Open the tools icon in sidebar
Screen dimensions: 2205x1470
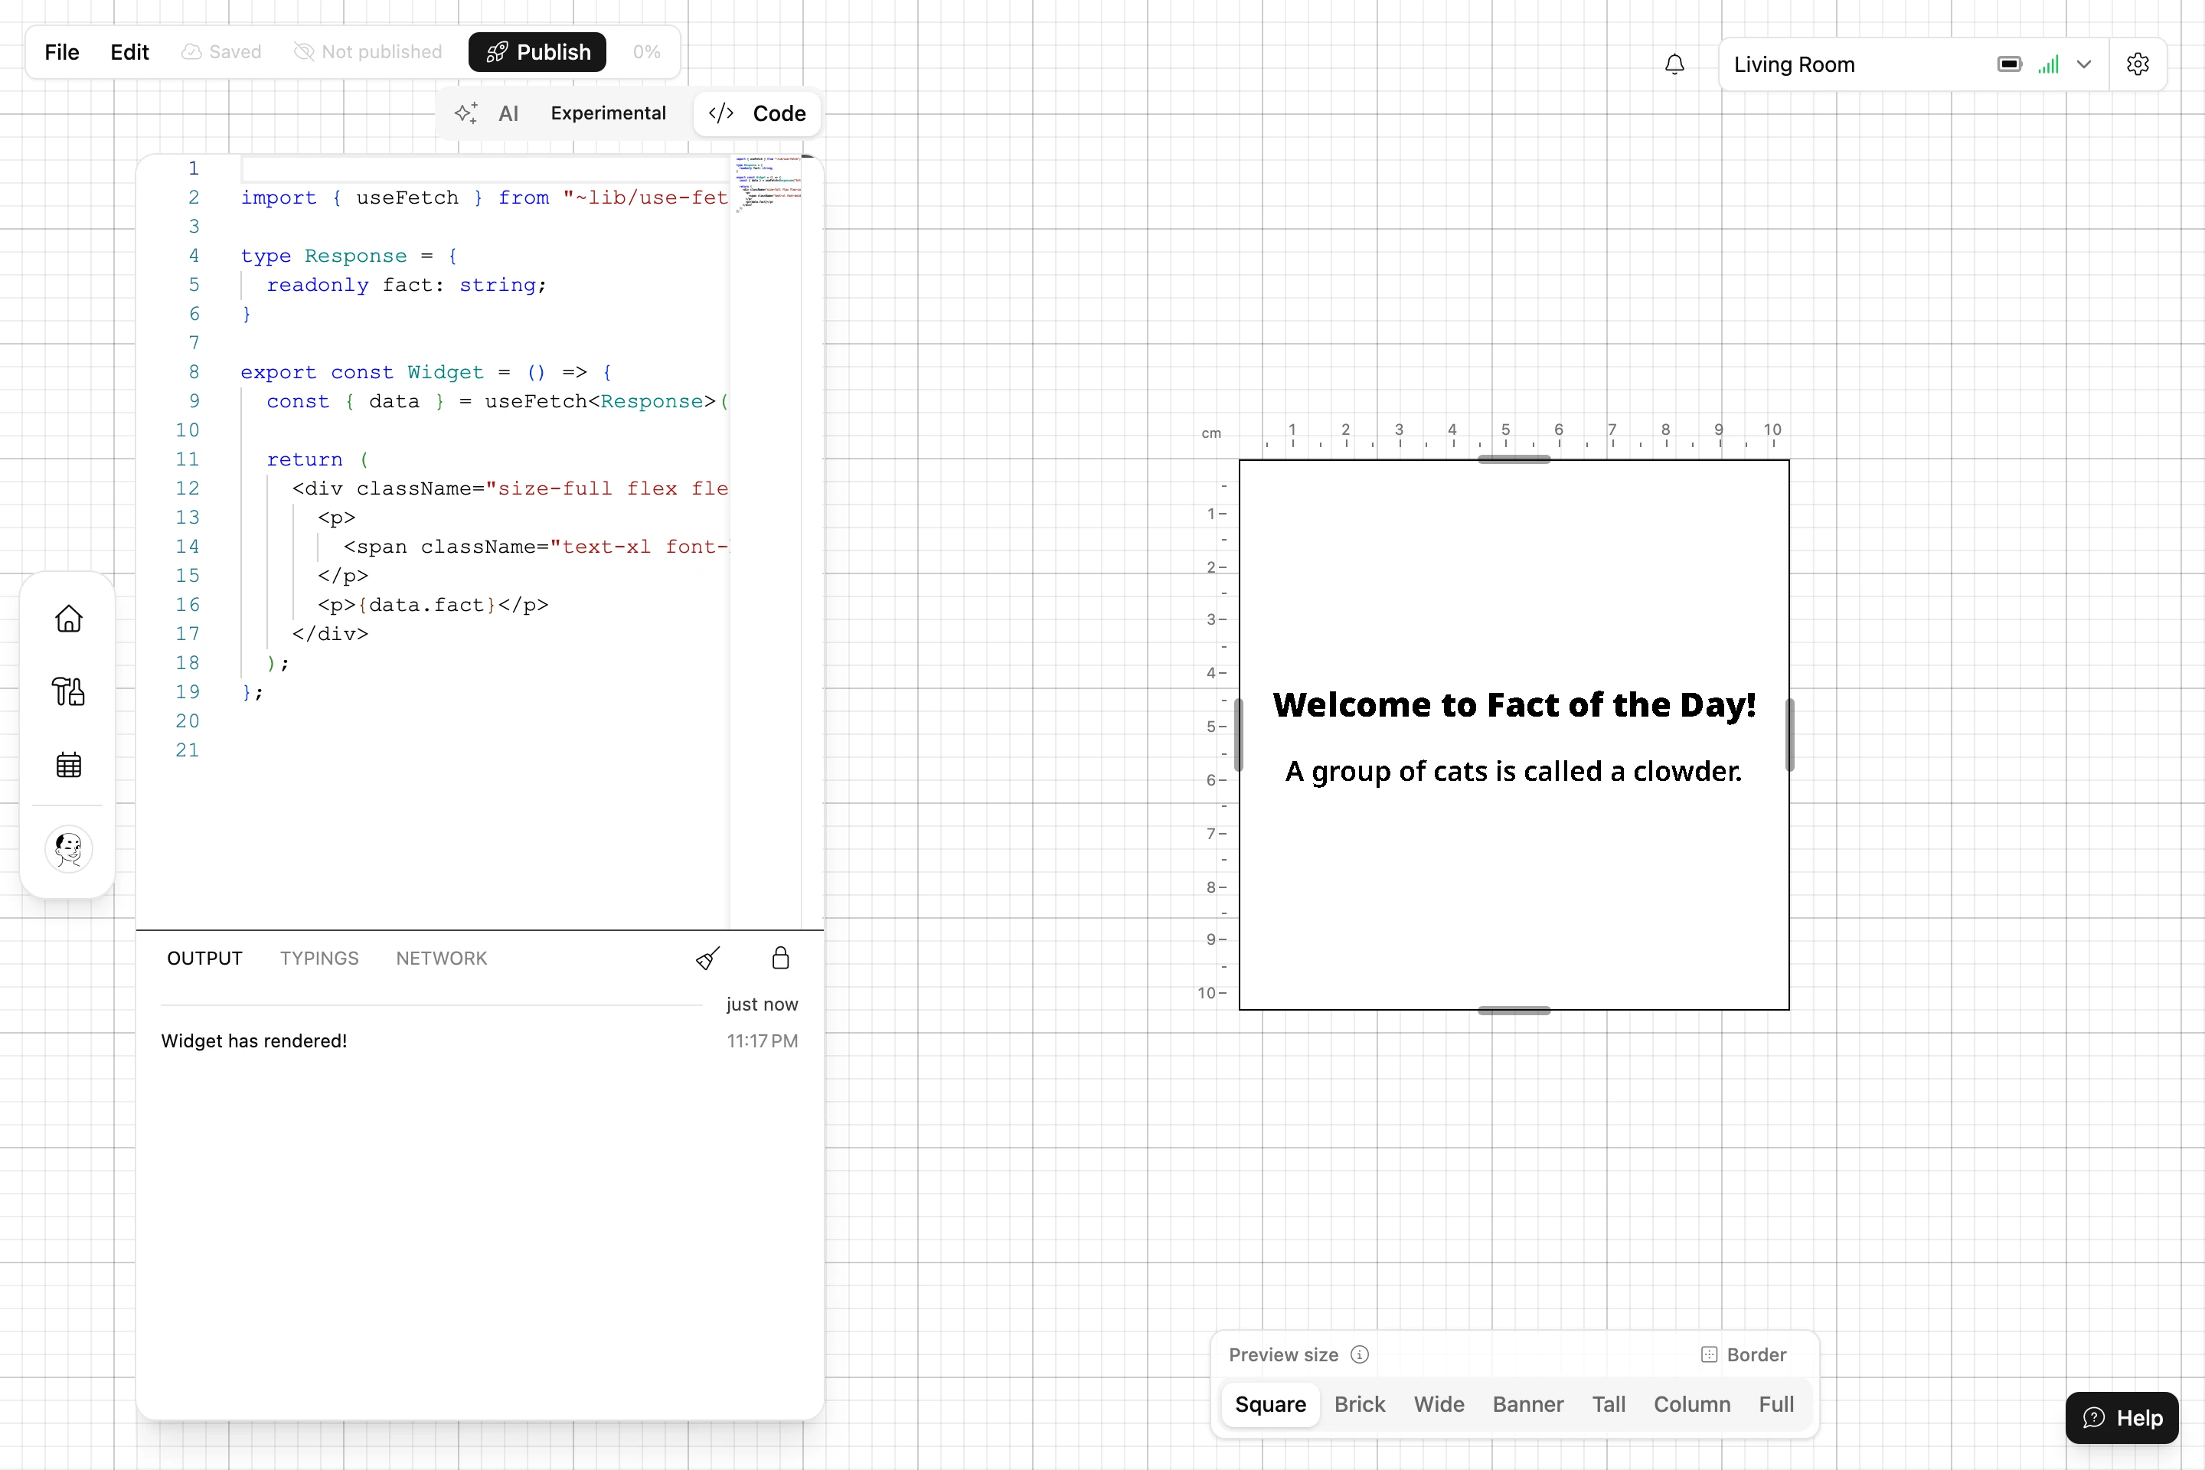pyautogui.click(x=68, y=692)
